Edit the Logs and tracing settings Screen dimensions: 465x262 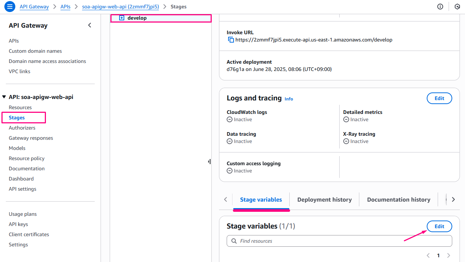(439, 98)
